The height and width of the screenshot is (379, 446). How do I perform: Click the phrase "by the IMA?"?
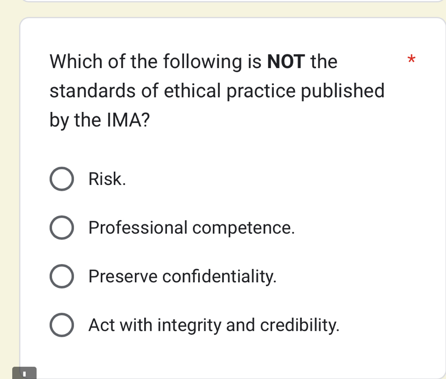pyautogui.click(x=99, y=120)
